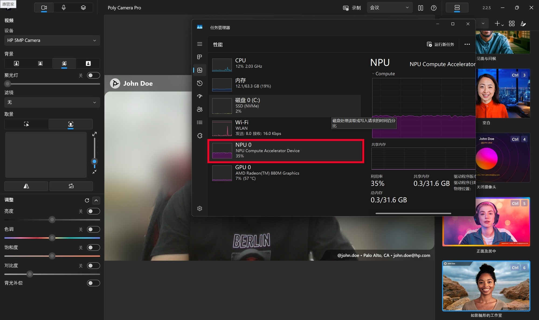Select the 见面与问候 preset thumbnail
This screenshot has width=539, height=320.
pos(503,42)
